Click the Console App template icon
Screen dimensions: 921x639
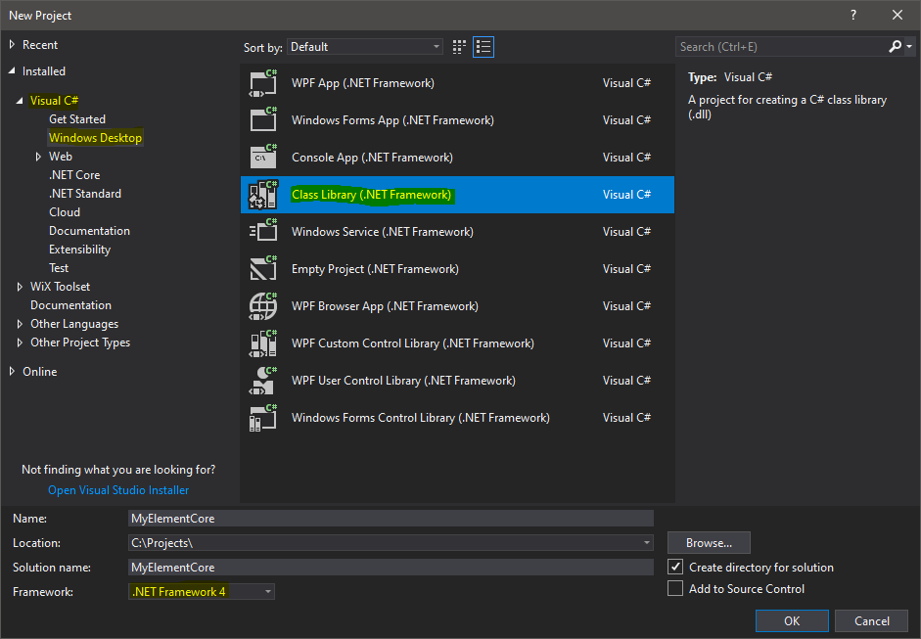pos(263,158)
